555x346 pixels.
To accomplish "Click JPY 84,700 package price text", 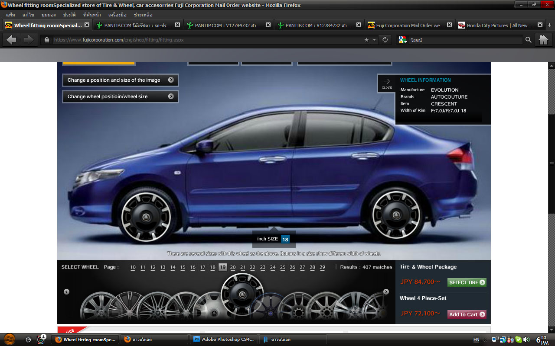I will pos(421,282).
